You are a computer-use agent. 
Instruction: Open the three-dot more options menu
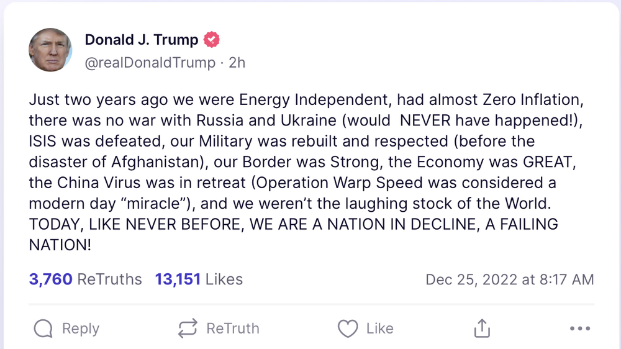[579, 329]
